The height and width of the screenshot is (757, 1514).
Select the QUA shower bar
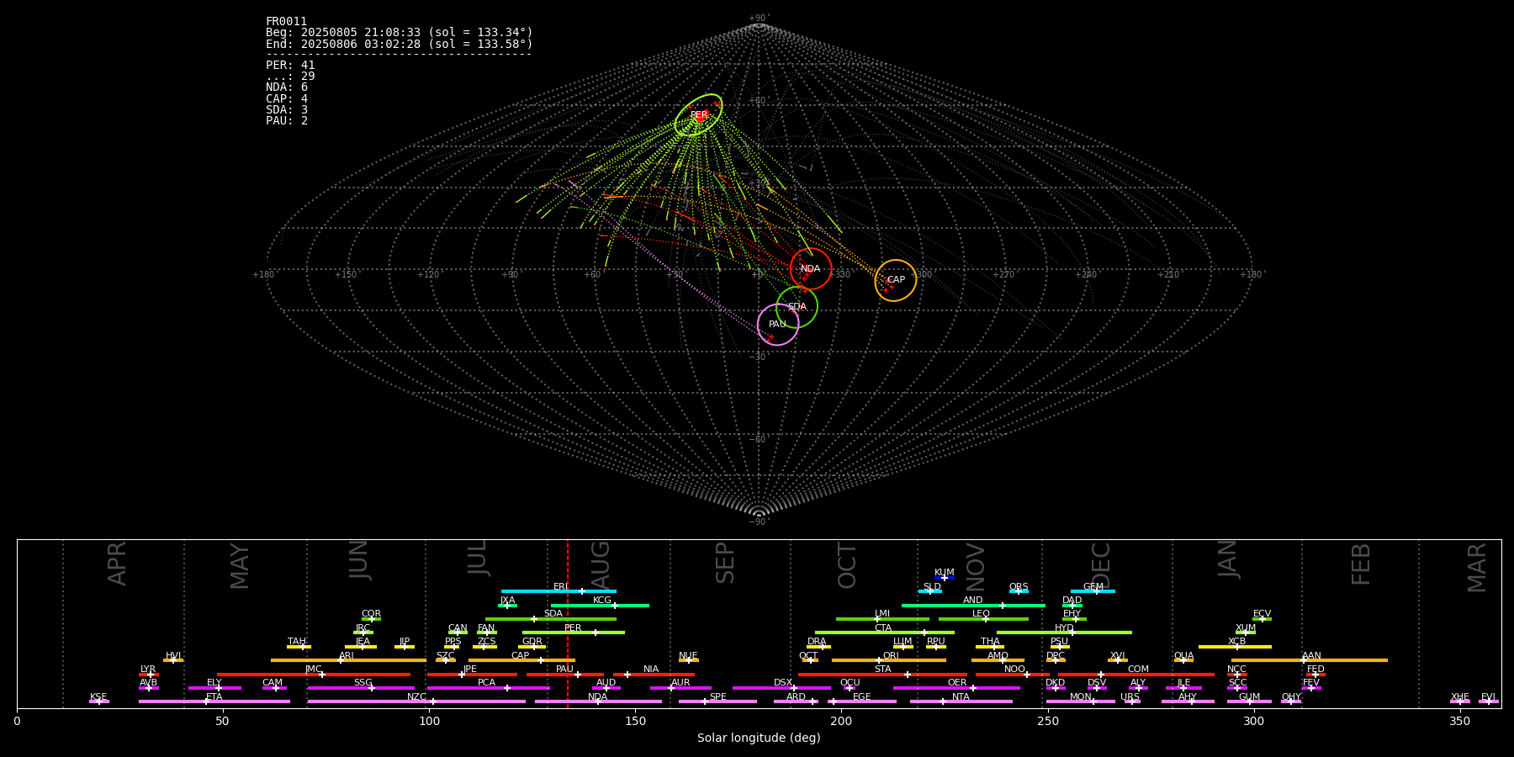[x=1183, y=660]
